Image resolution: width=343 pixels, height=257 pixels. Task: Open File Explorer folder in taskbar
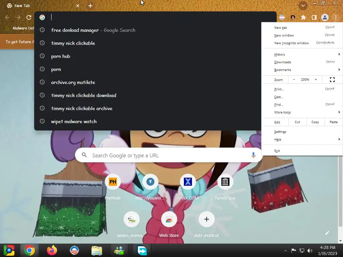tap(97, 250)
